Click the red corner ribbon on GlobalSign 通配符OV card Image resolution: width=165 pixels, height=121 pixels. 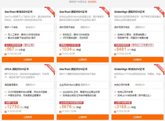click(160, 11)
